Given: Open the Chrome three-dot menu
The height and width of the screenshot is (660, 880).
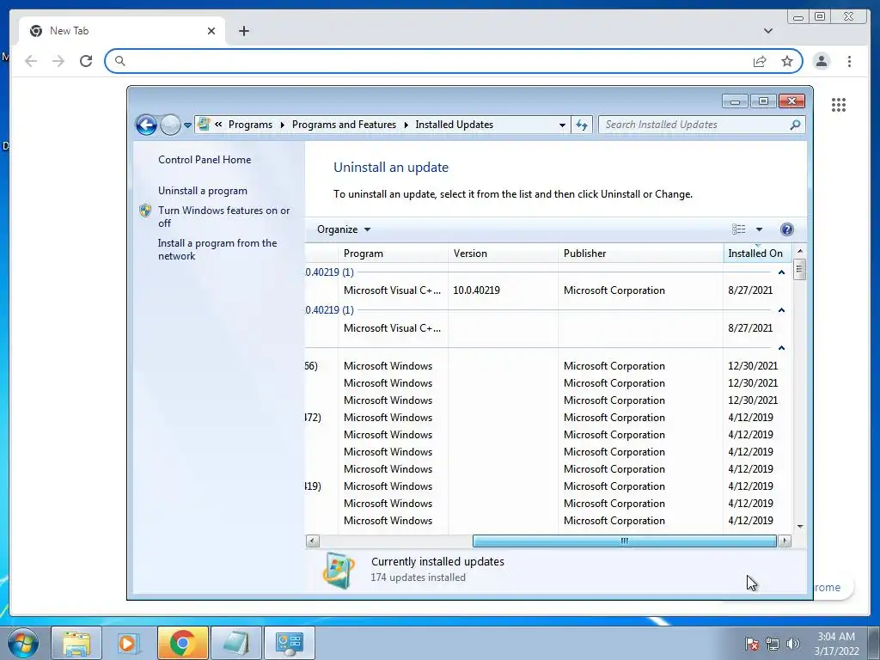Looking at the screenshot, I should point(849,61).
